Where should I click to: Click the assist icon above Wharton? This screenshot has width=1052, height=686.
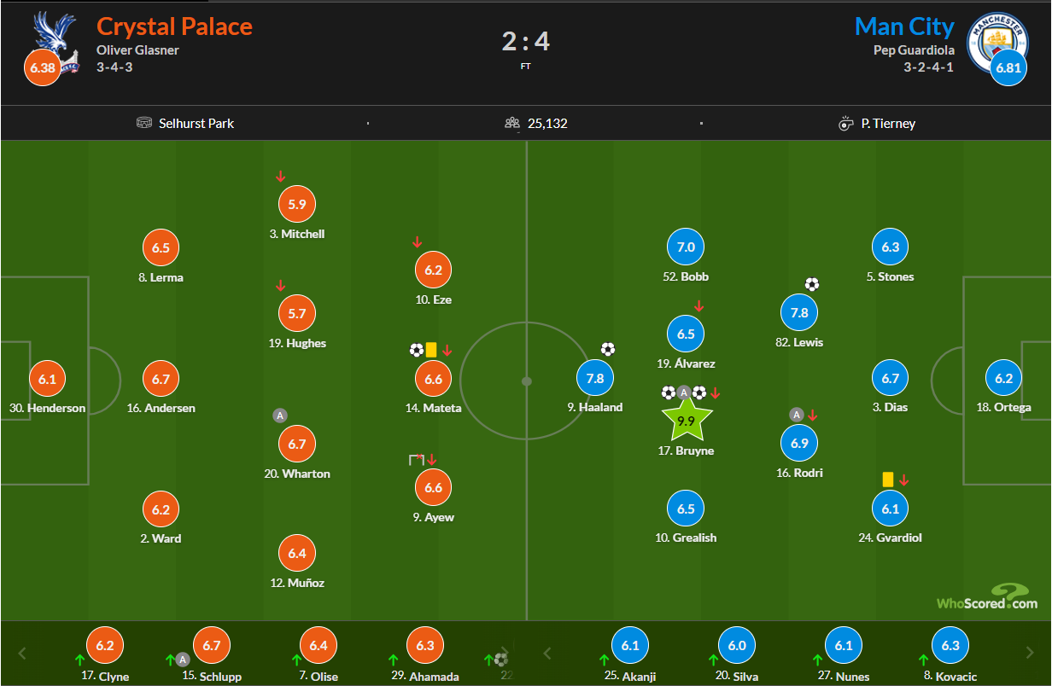click(x=279, y=416)
